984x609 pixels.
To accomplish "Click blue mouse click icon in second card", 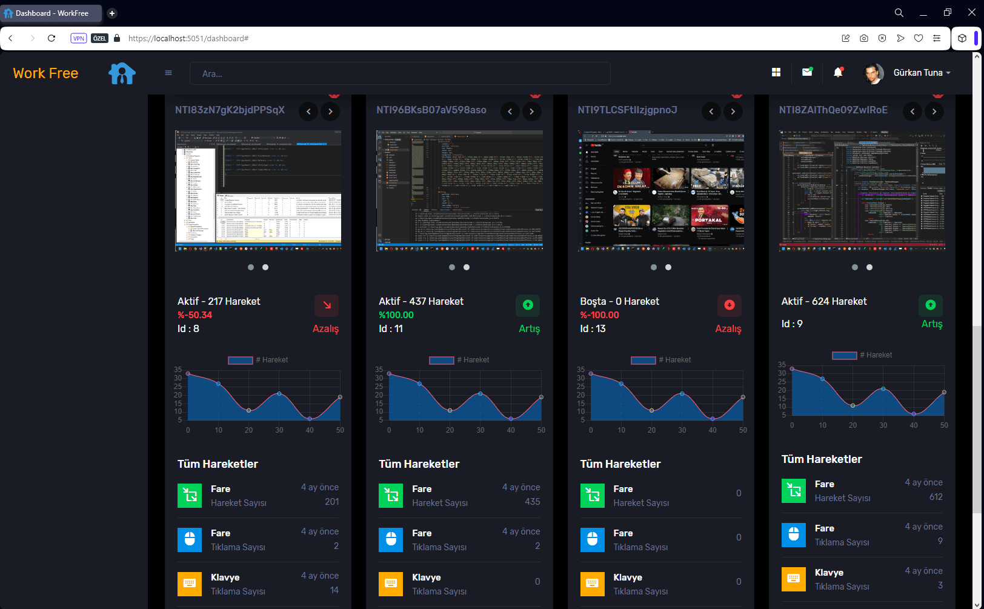I will click(391, 540).
